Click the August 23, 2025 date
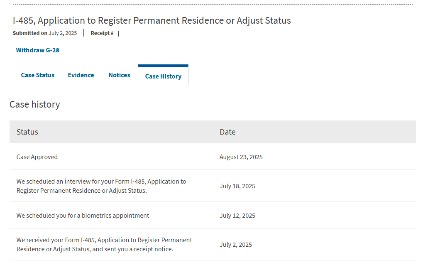The width and height of the screenshot is (423, 270). click(x=241, y=157)
